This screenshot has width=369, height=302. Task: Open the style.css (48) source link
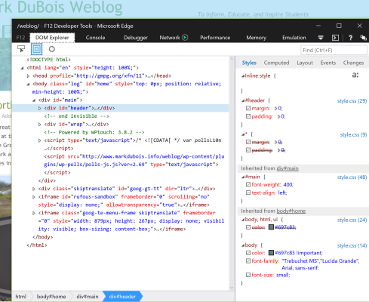pyautogui.click(x=352, y=177)
